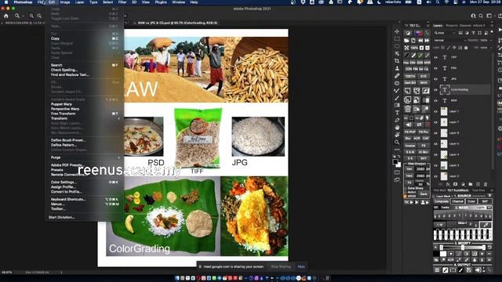Click the middle handle on MODIFY slider

[x=463, y=248]
